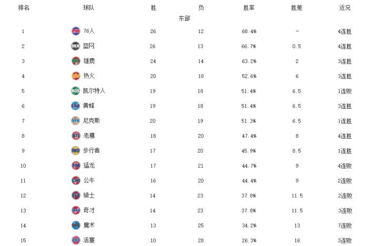Open the 活塞 team name link
The height and width of the screenshot is (246, 368).
tap(89, 240)
